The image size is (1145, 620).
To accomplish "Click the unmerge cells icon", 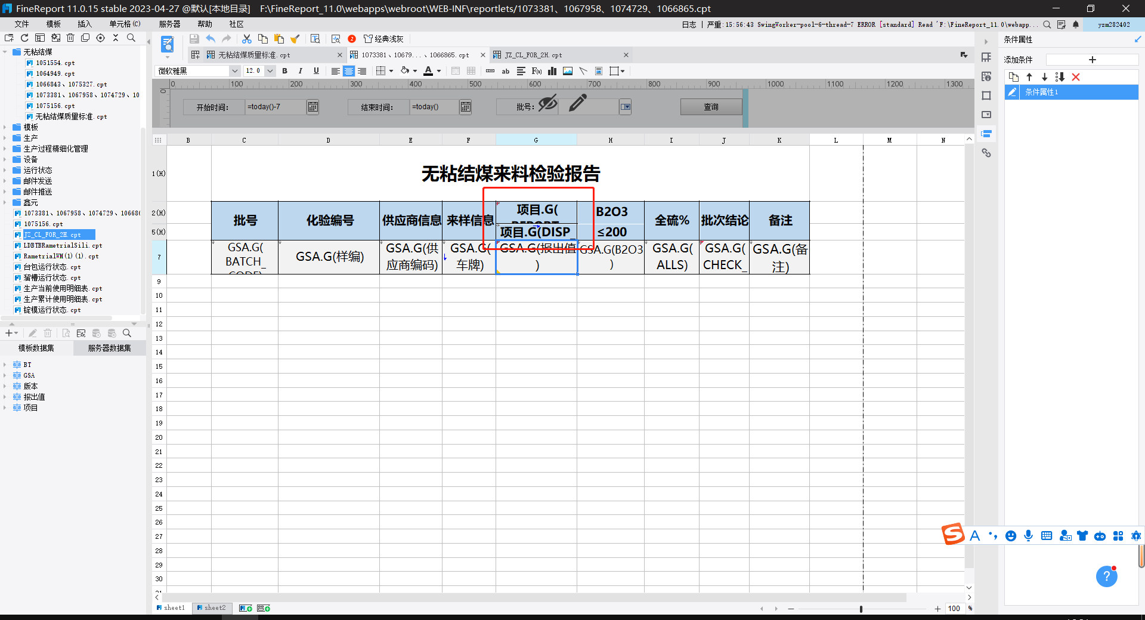I will pyautogui.click(x=471, y=71).
